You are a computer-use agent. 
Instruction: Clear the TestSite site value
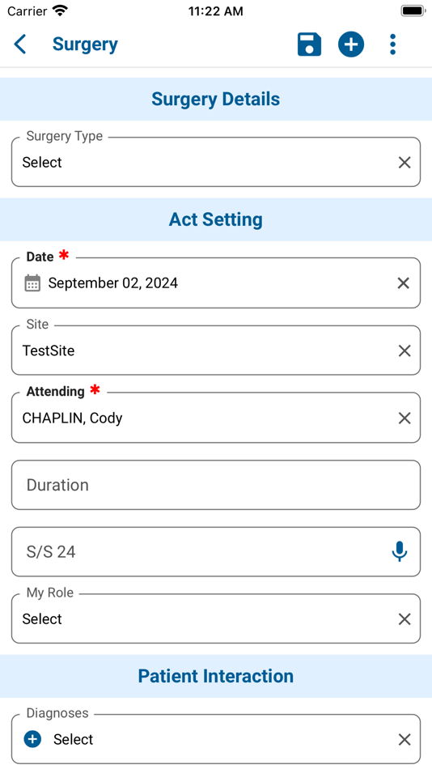(x=404, y=351)
